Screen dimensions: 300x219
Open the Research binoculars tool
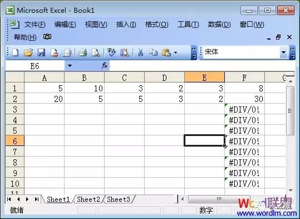point(125,52)
